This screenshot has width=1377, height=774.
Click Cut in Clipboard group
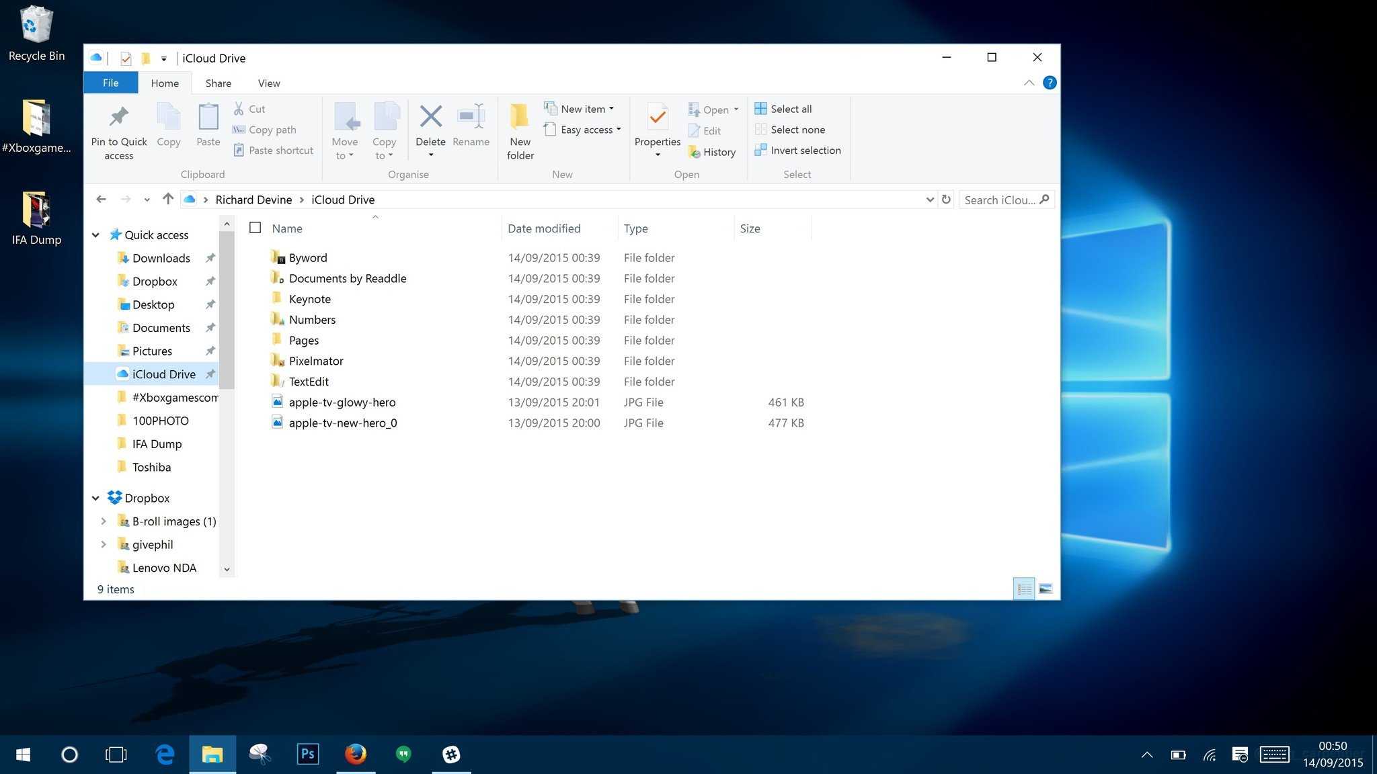click(249, 109)
